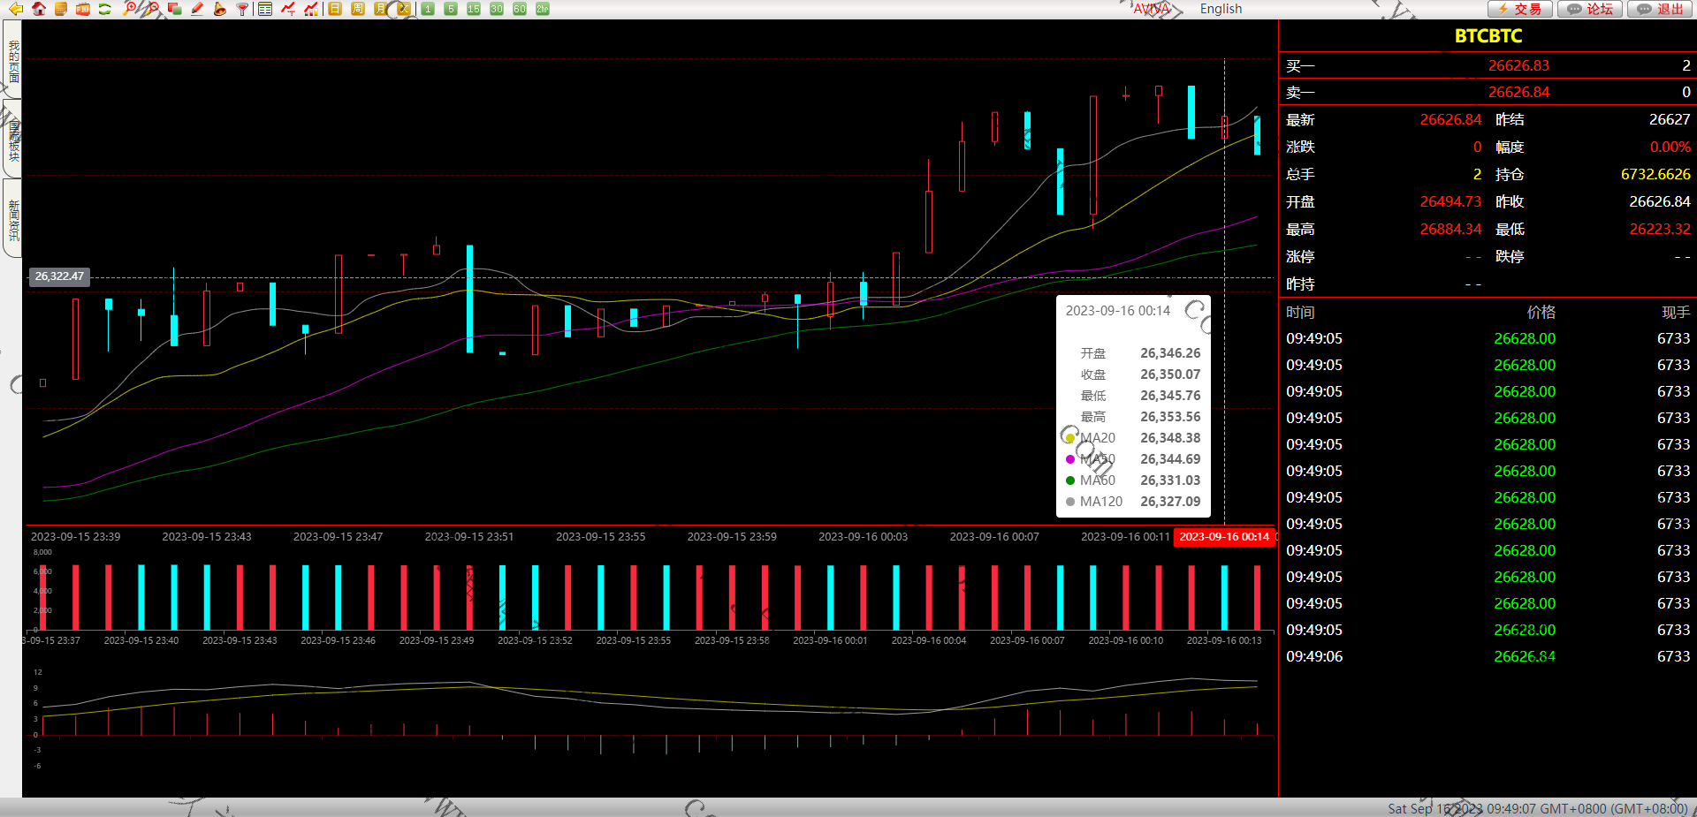Click the red funnel filter icon
The width and height of the screenshot is (1697, 817).
(x=242, y=9)
